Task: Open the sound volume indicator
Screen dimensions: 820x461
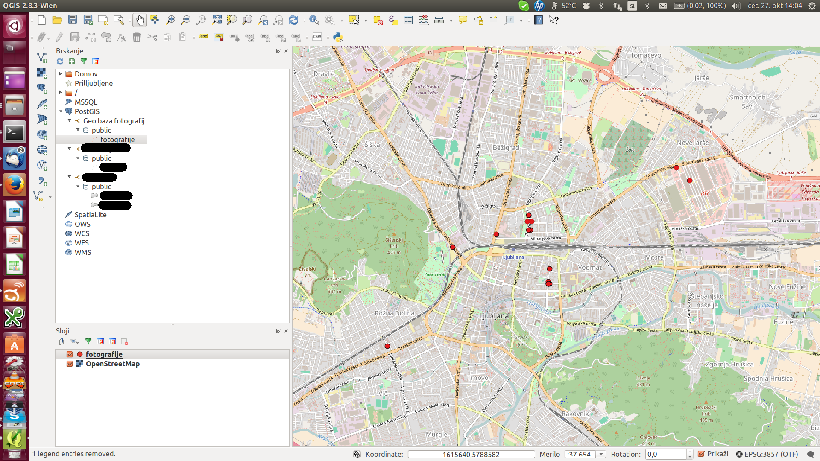Action: [735, 6]
